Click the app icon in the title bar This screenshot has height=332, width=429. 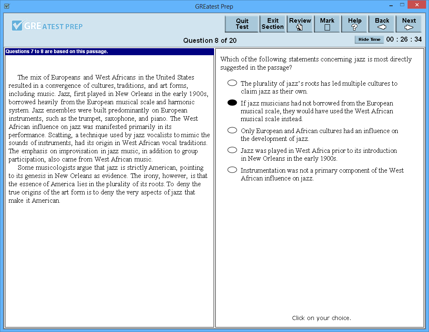tap(6, 5)
